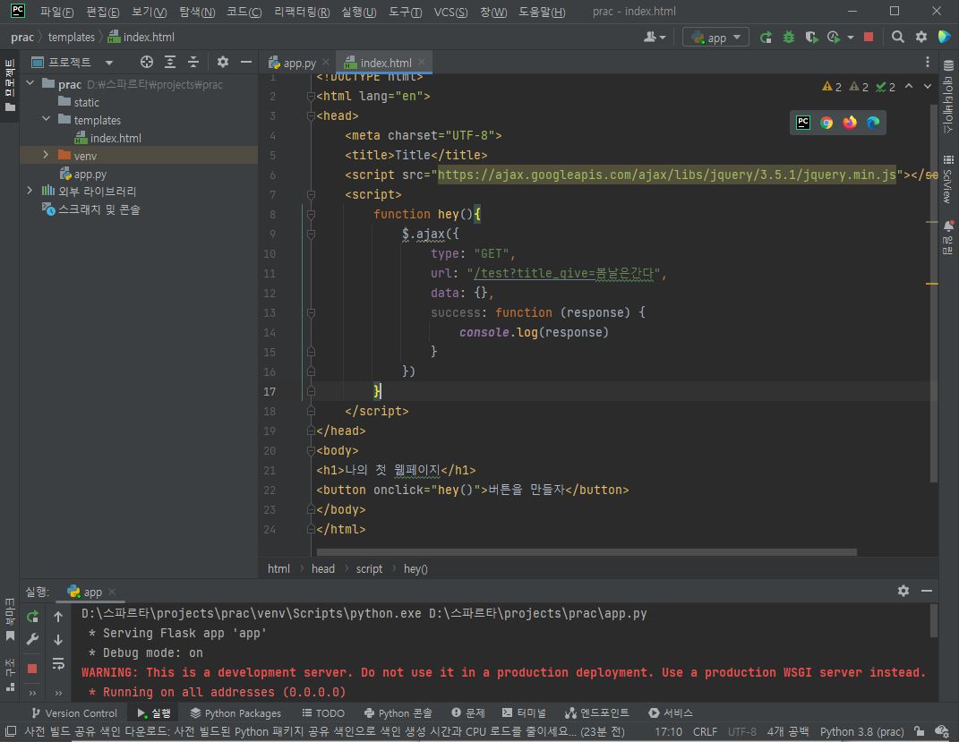Run app with coverage icon
Image resolution: width=959 pixels, height=742 pixels.
tap(811, 38)
